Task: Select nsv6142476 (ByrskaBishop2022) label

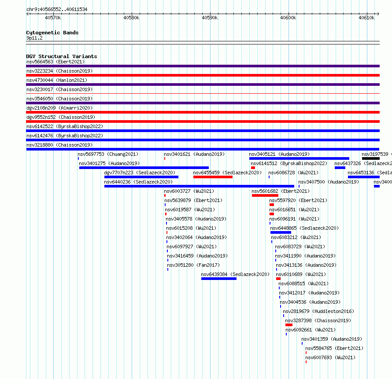Action: [x=65, y=136]
